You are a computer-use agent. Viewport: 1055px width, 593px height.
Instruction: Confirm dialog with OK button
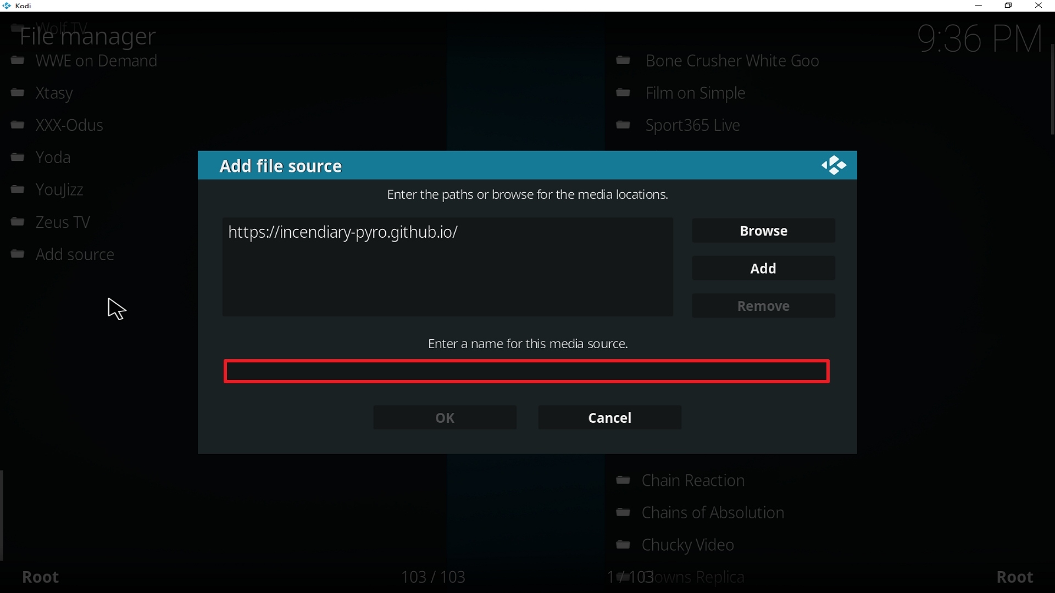pos(445,418)
